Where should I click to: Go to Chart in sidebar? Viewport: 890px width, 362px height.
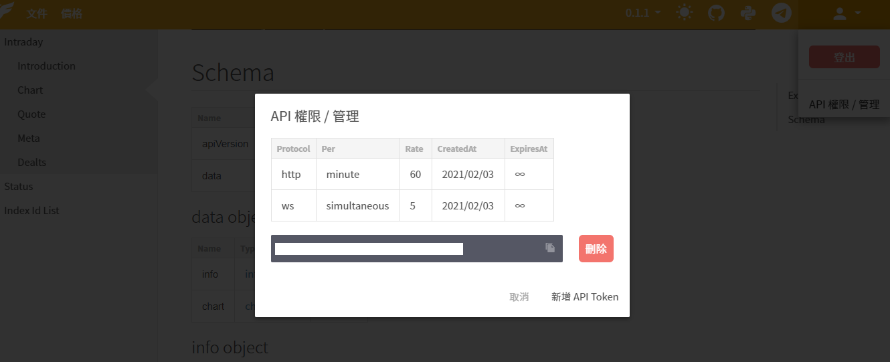point(30,90)
